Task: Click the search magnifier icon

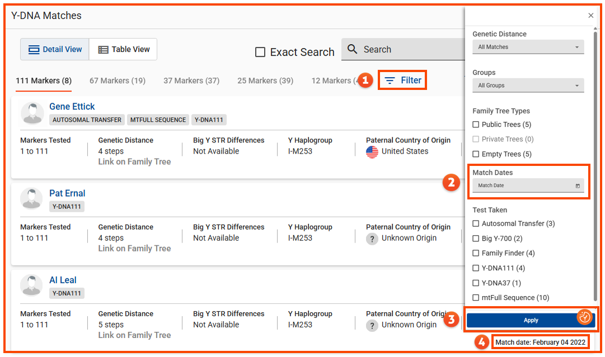Action: pos(352,49)
